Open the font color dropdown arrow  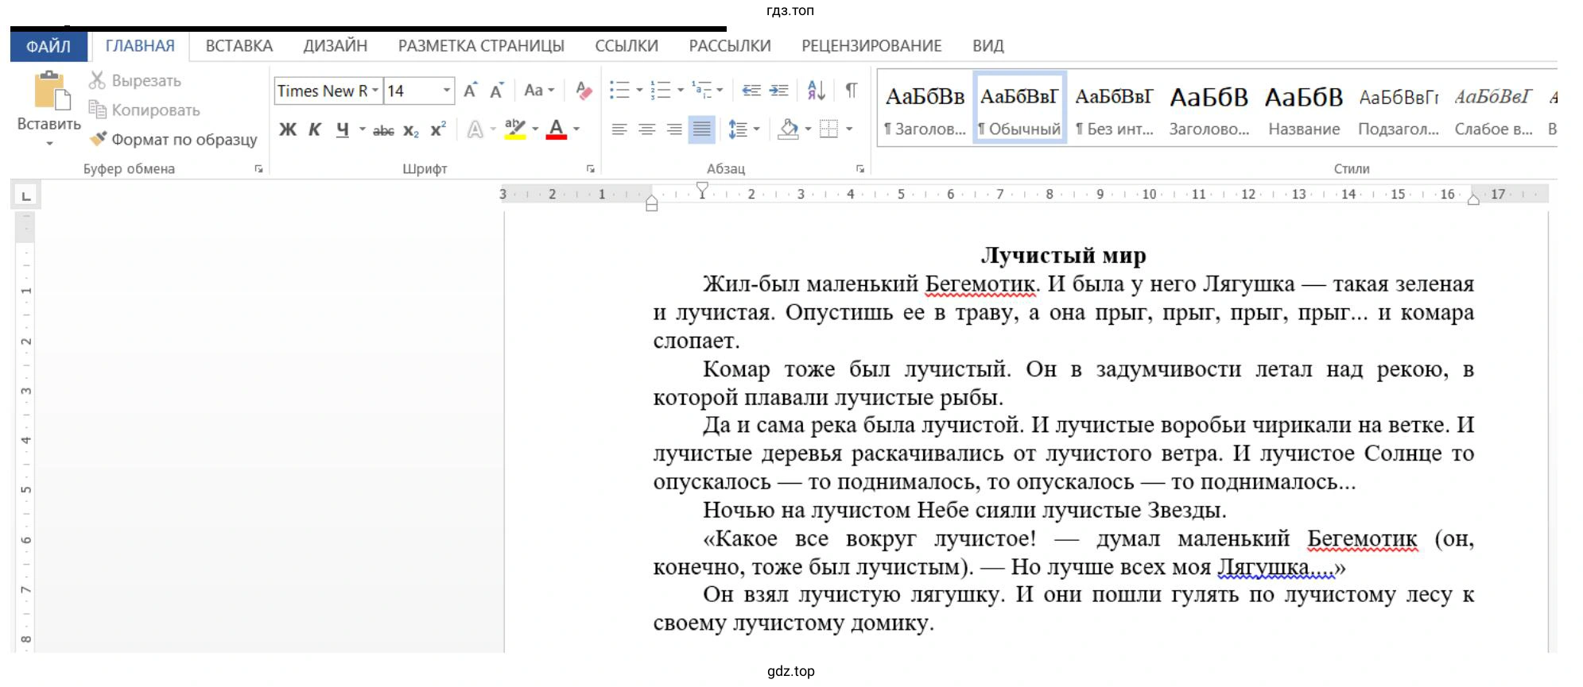(x=576, y=129)
